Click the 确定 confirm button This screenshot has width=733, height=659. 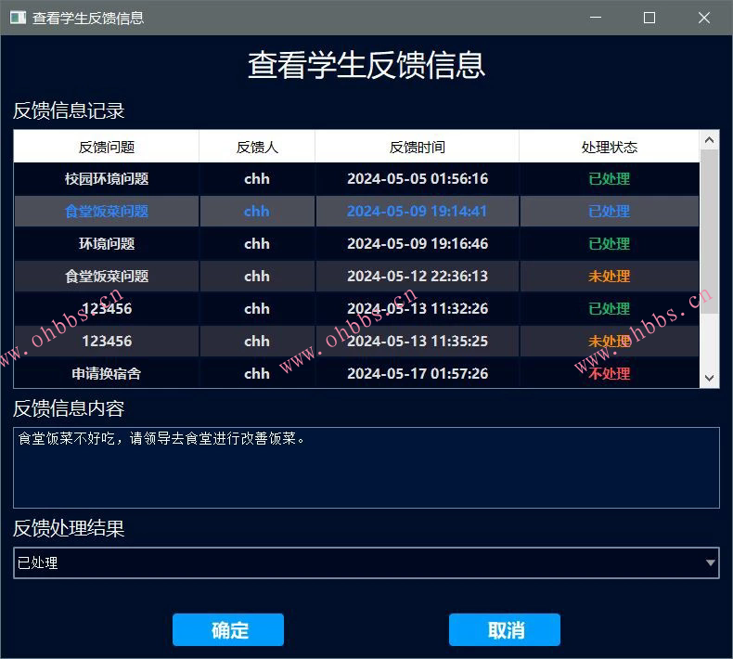(228, 630)
